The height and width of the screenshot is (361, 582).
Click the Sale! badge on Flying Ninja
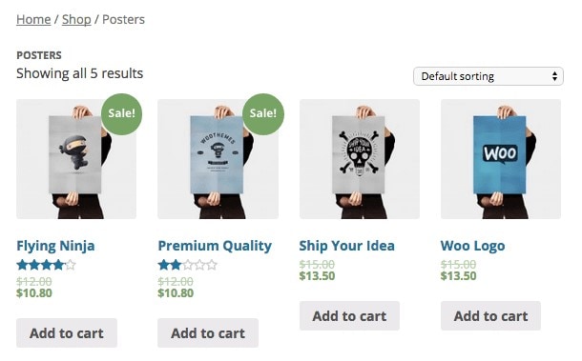(x=121, y=113)
